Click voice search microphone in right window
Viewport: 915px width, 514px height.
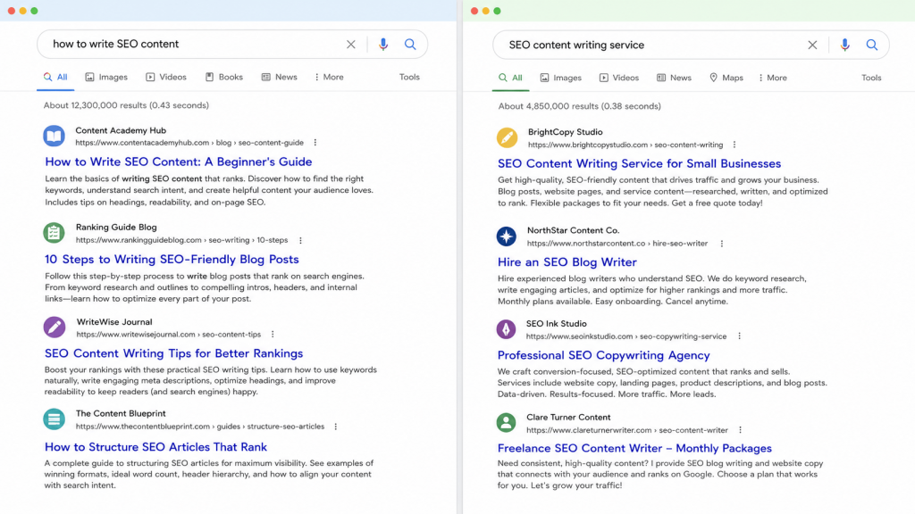[844, 45]
